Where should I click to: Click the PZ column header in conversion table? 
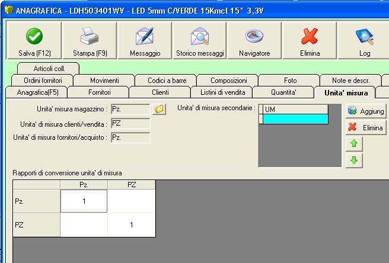point(132,185)
